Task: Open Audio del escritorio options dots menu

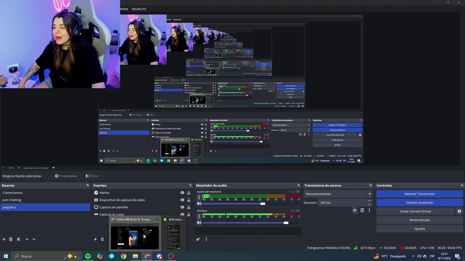Action: click(x=199, y=198)
